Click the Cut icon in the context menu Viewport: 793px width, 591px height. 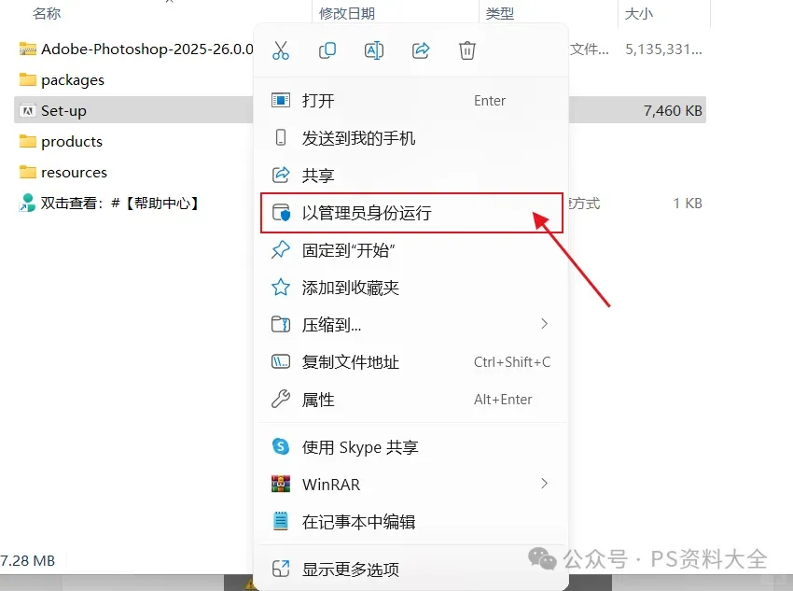click(281, 50)
